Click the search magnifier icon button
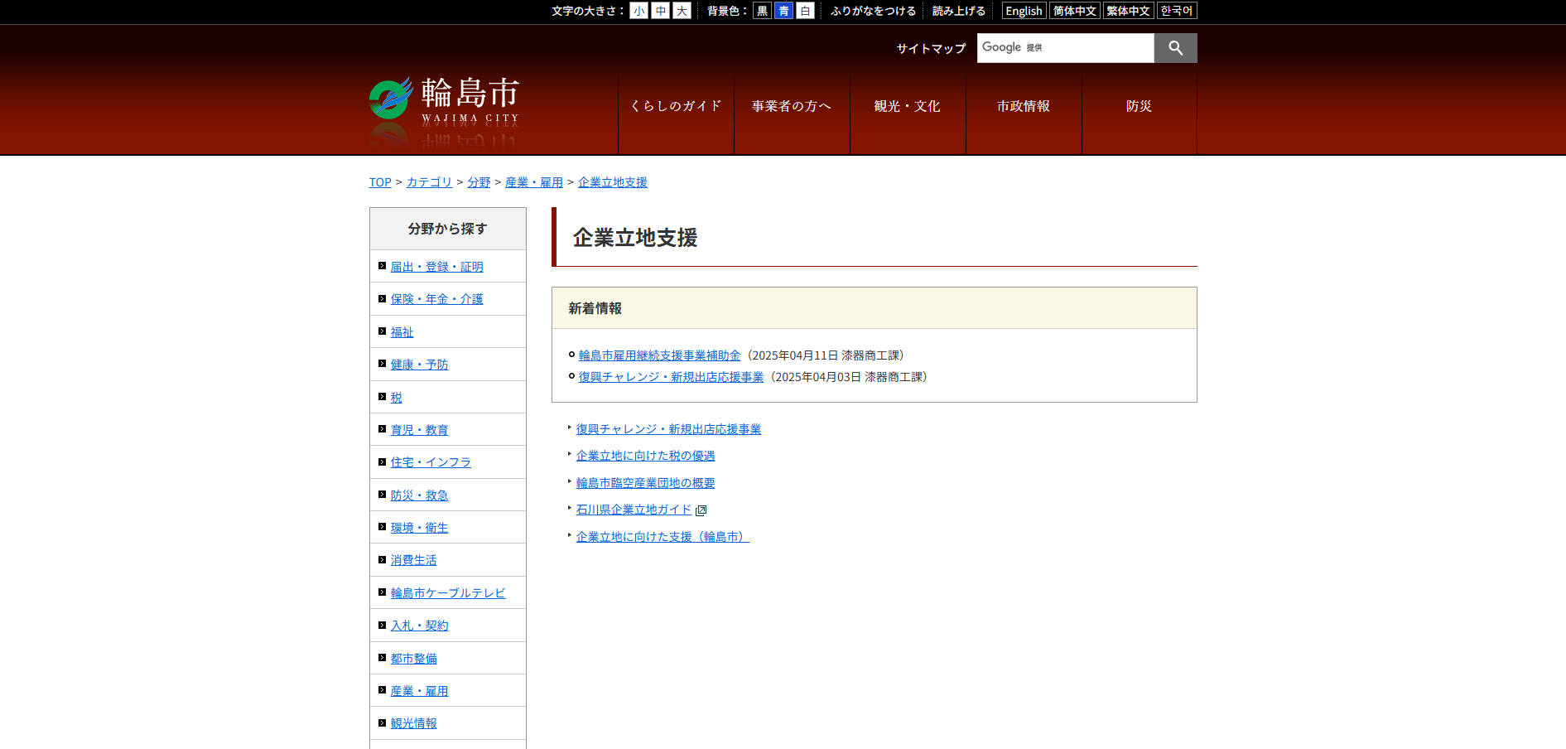 pos(1175,48)
